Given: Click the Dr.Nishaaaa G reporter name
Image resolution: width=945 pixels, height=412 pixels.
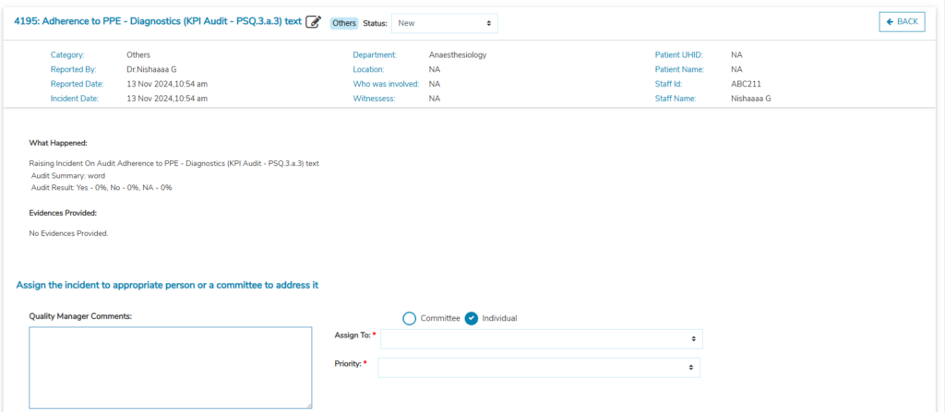Looking at the screenshot, I should (151, 69).
